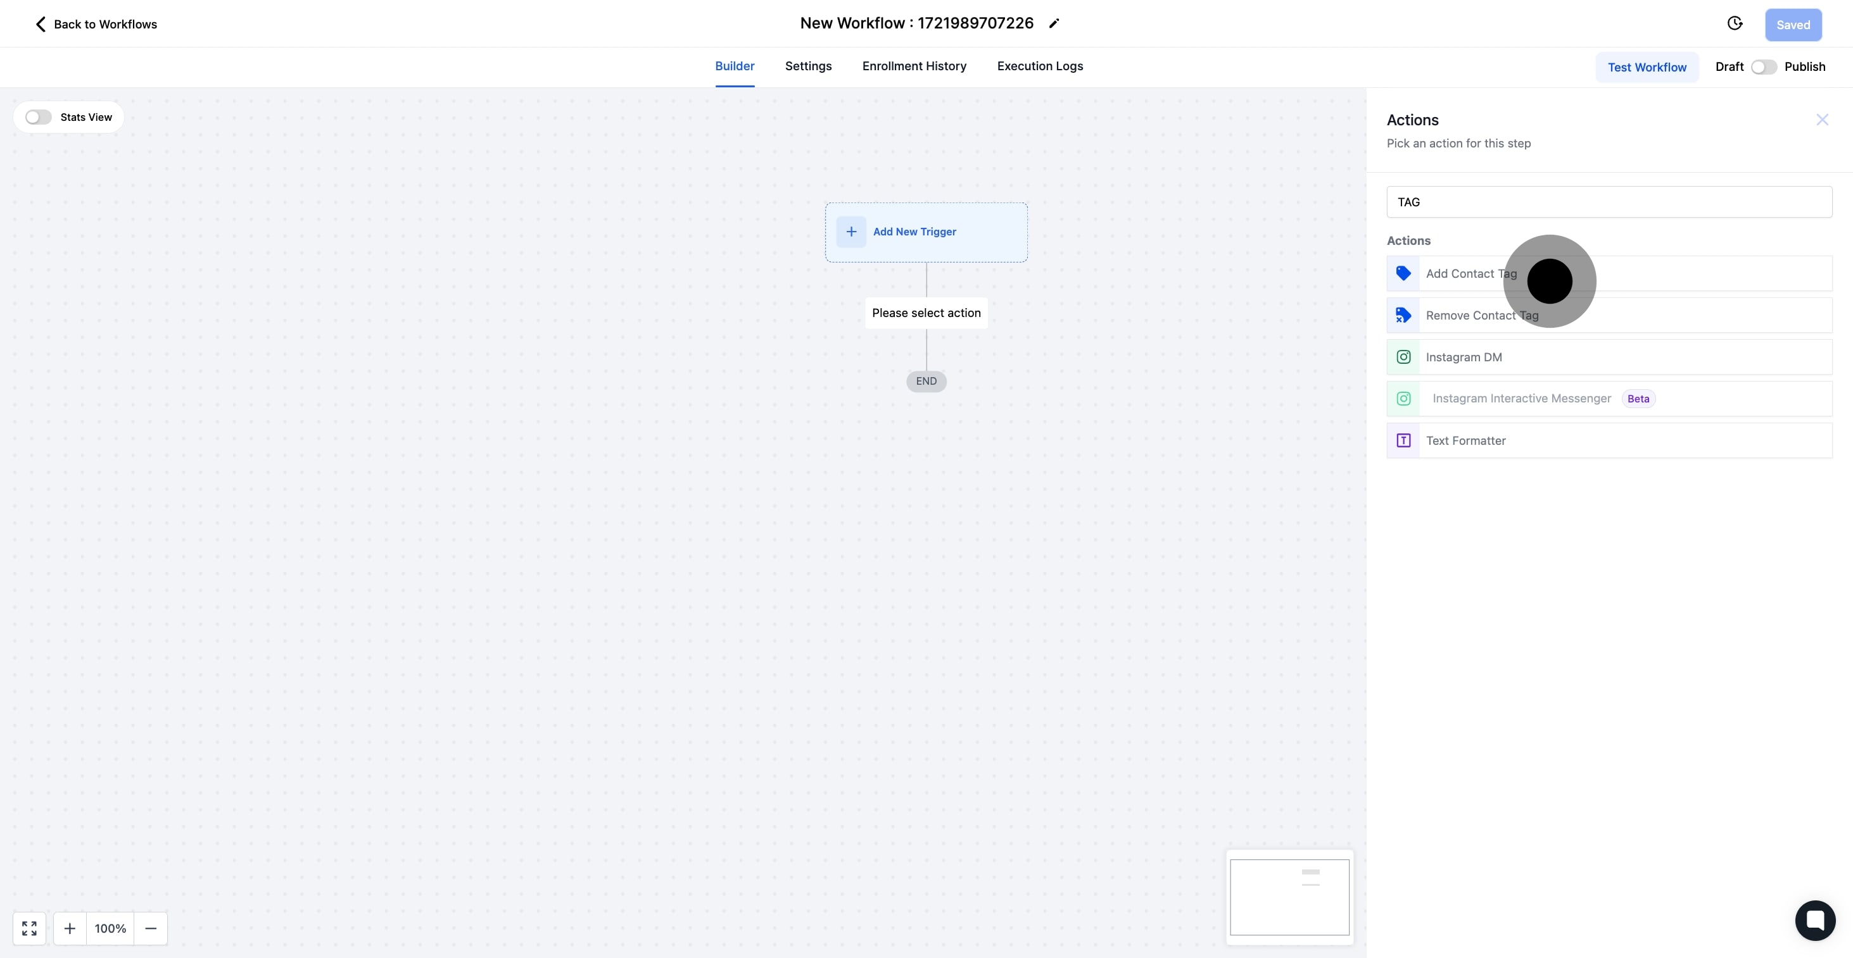Click the plus icon in Add New Trigger
This screenshot has height=958, width=1853.
click(x=851, y=232)
